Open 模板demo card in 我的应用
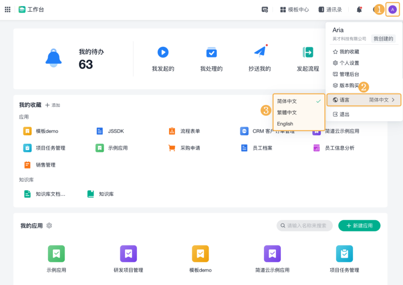This screenshot has height=285, width=403. (200, 258)
